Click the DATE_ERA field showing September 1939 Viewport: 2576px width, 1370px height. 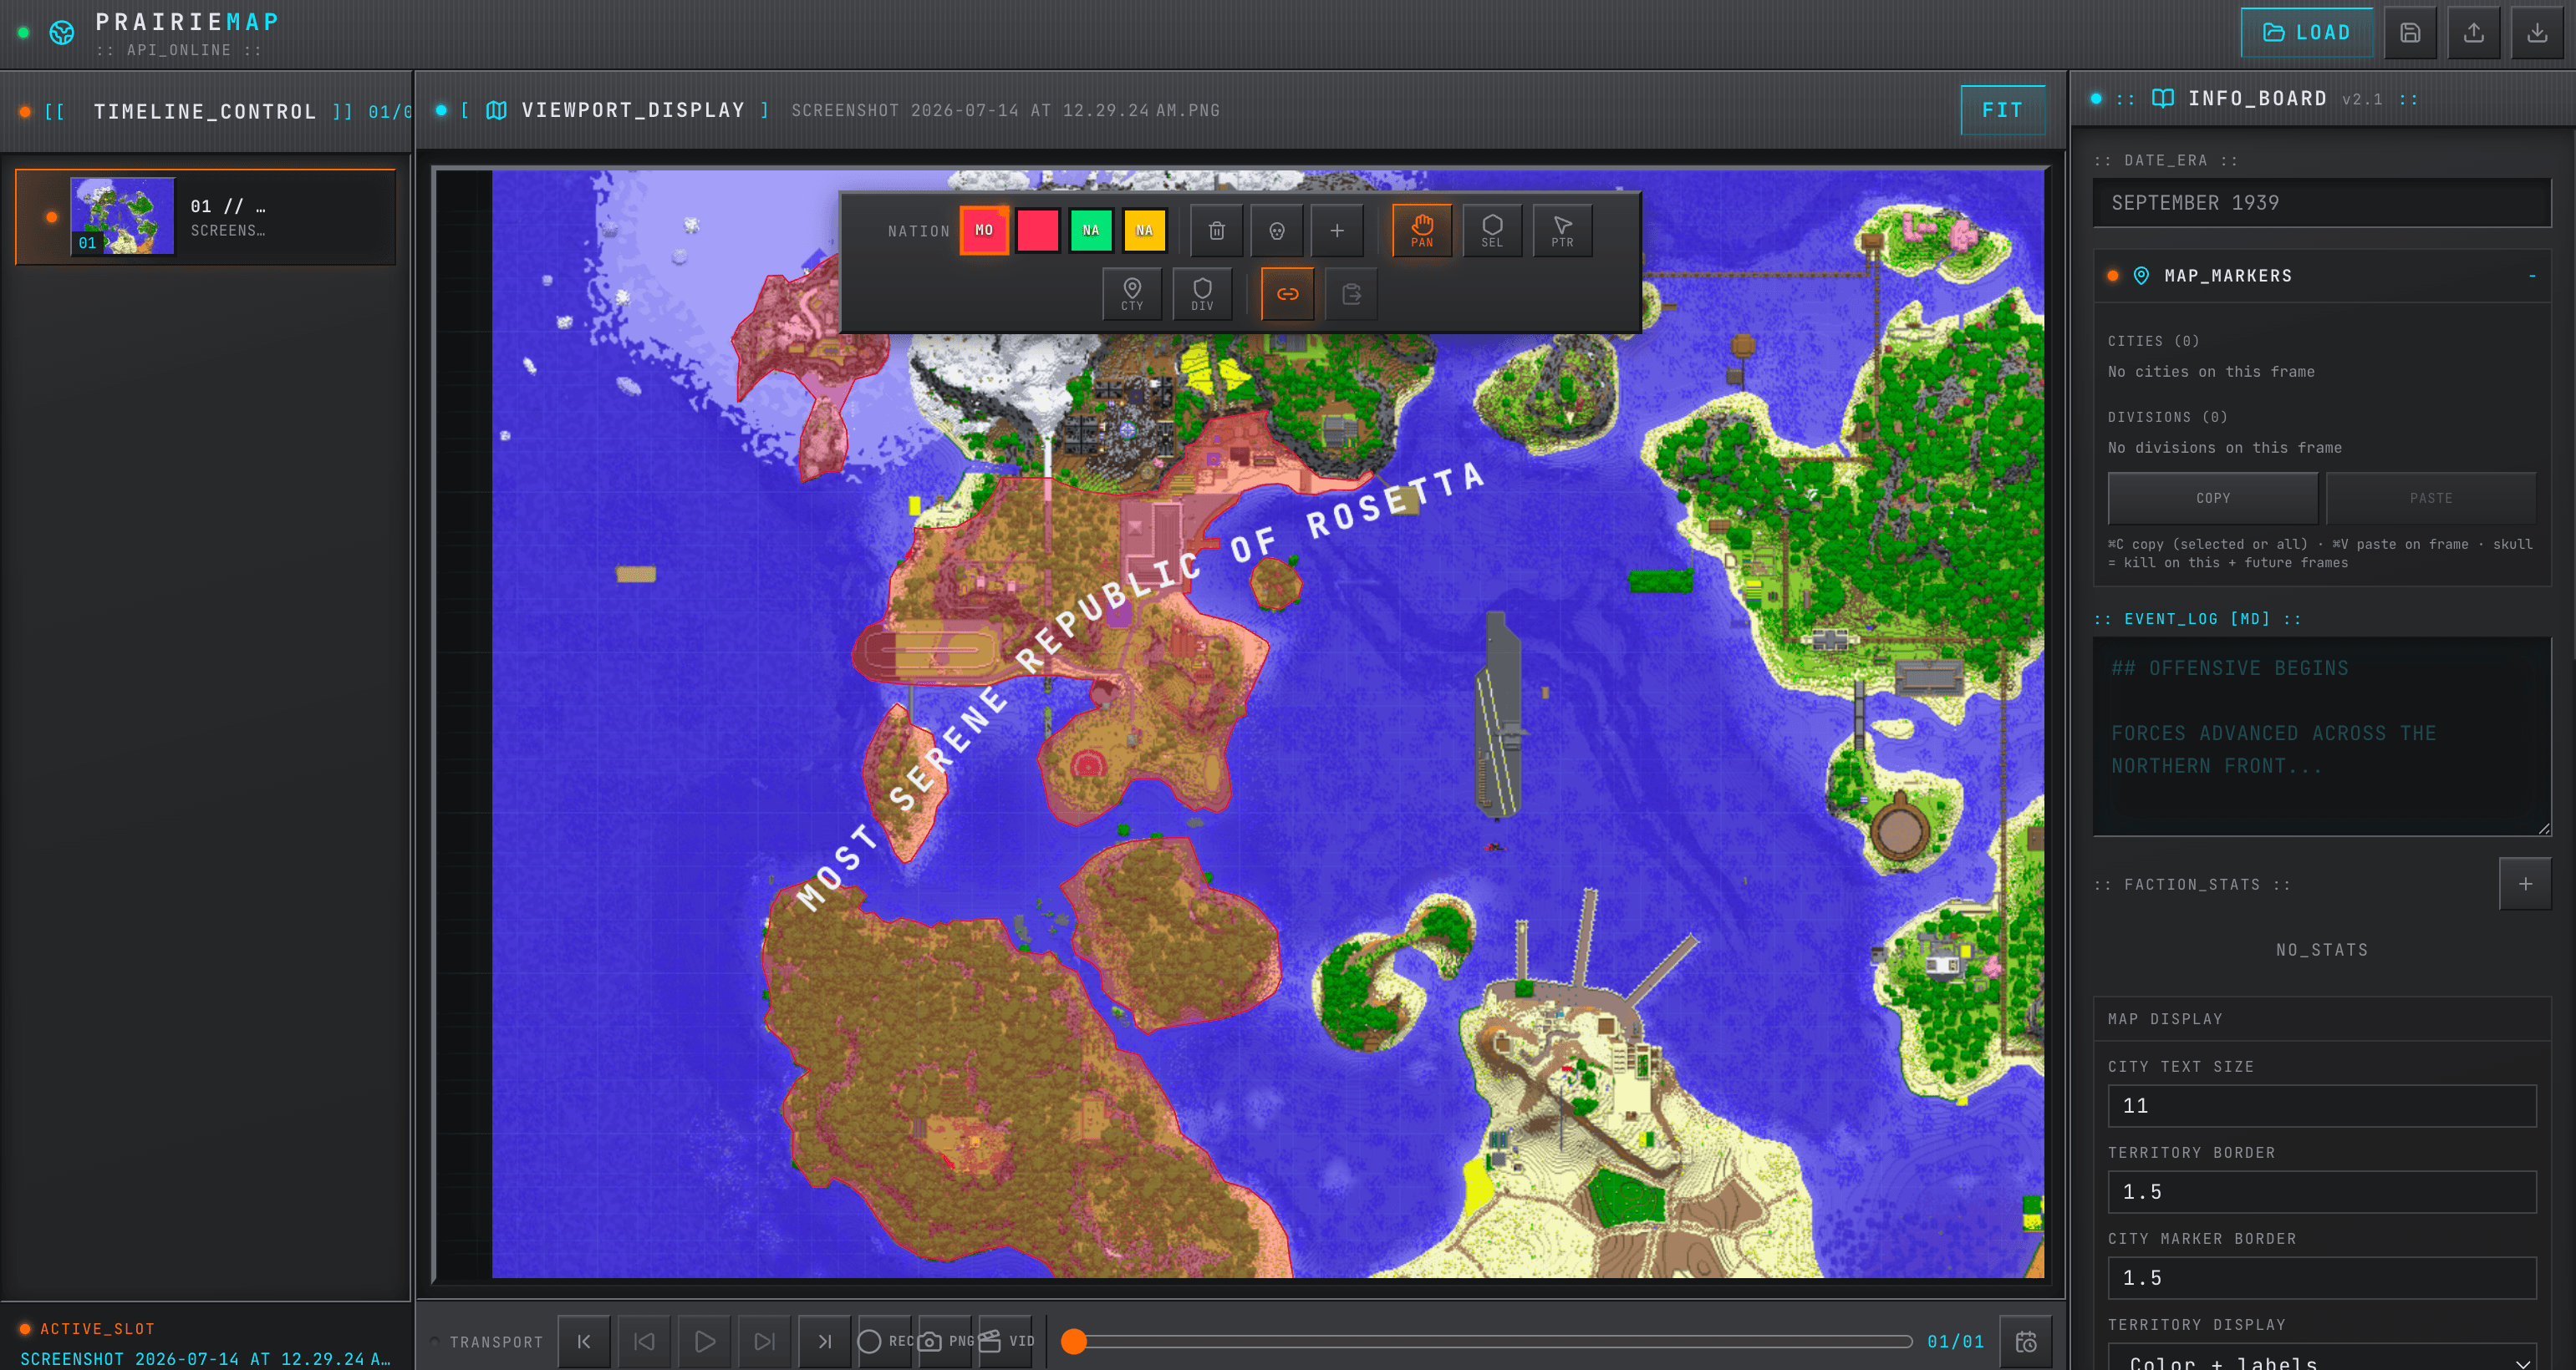point(2322,203)
